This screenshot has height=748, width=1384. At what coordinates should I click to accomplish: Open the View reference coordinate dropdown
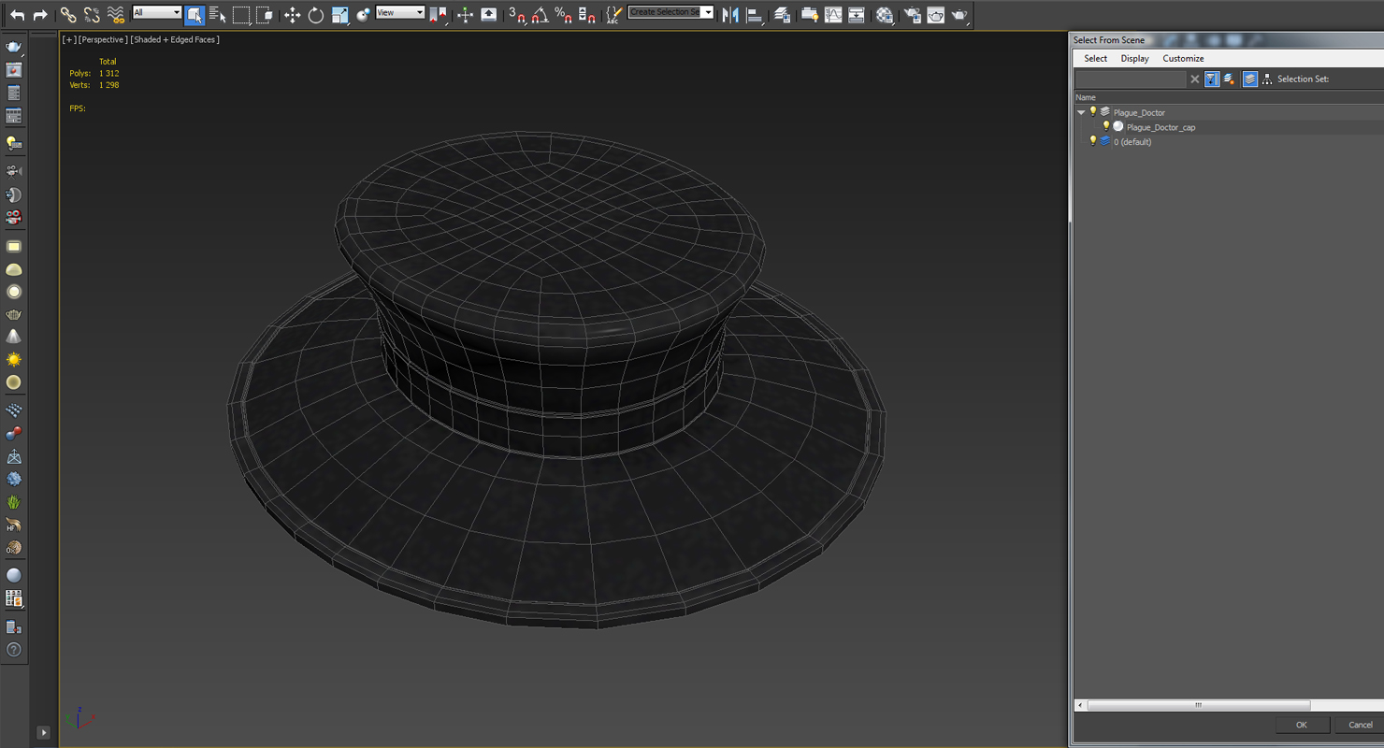coord(400,12)
